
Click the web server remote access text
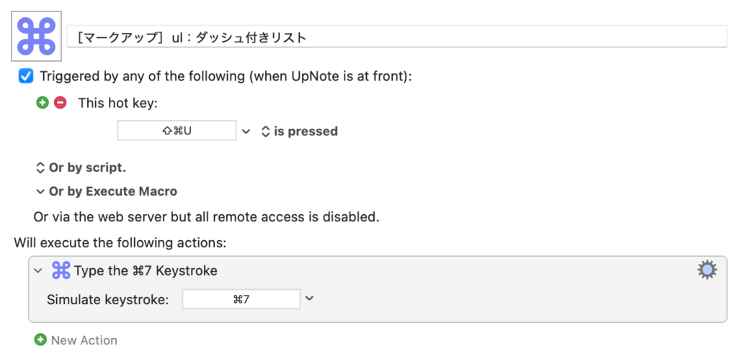click(206, 217)
